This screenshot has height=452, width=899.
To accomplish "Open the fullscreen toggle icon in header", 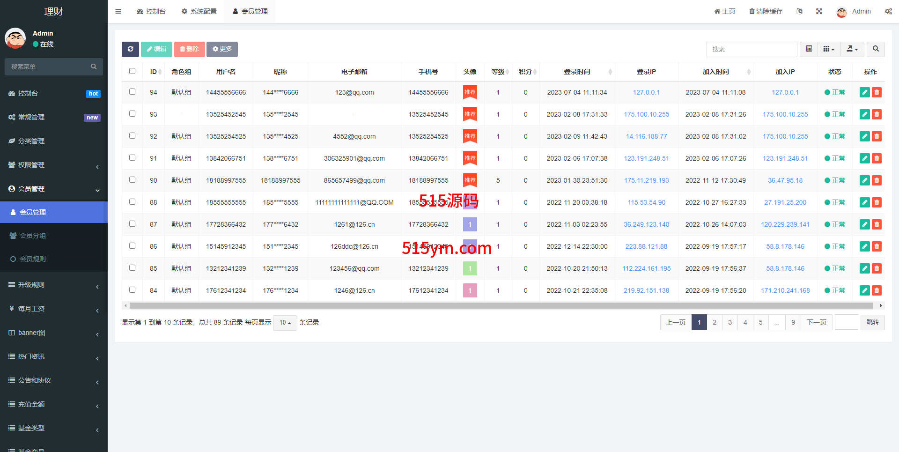I will tap(819, 11).
